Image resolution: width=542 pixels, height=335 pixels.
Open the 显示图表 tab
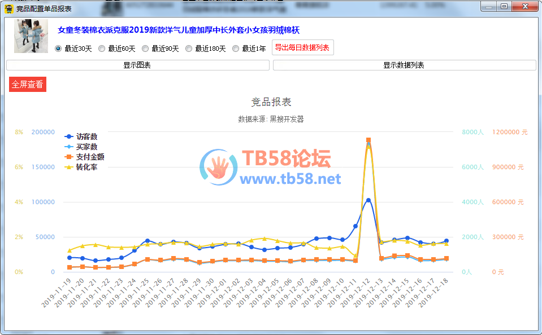pyautogui.click(x=137, y=65)
